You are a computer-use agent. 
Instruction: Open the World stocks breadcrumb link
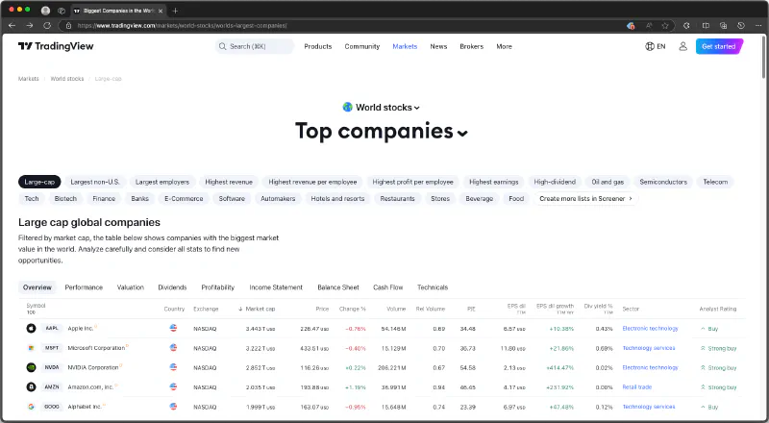(x=67, y=79)
